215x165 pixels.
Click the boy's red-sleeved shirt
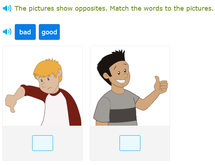(x=57, y=110)
